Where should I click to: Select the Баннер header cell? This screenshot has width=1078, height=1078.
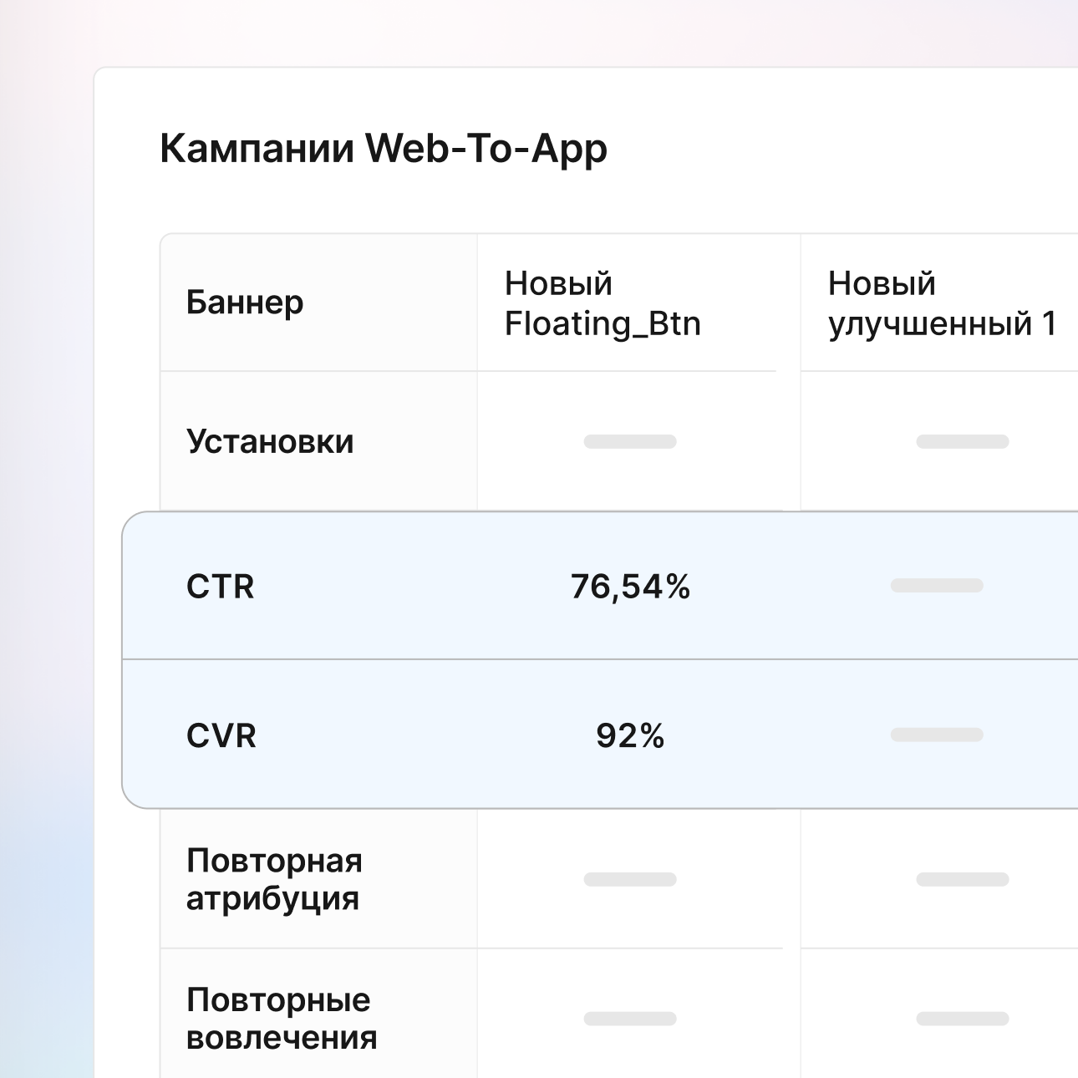[244, 303]
